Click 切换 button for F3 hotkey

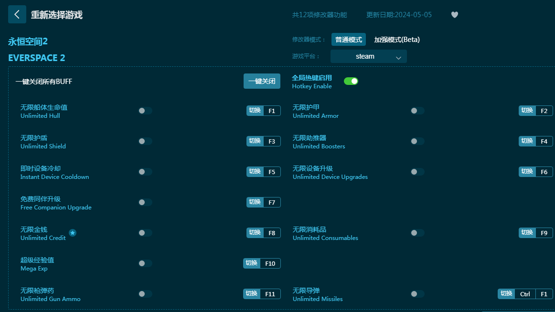pyautogui.click(x=255, y=141)
